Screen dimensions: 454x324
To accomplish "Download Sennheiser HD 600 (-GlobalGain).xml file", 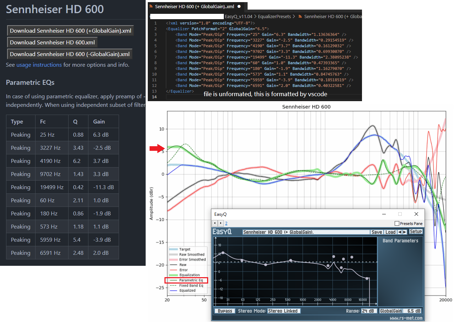I will 70,54.
